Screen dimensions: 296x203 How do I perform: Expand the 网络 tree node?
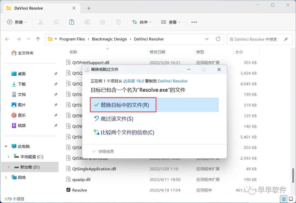(x=6, y=177)
